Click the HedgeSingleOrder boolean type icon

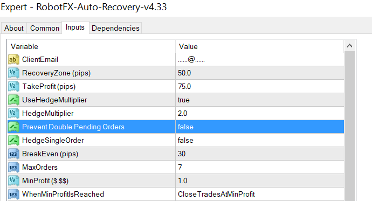coord(13,140)
